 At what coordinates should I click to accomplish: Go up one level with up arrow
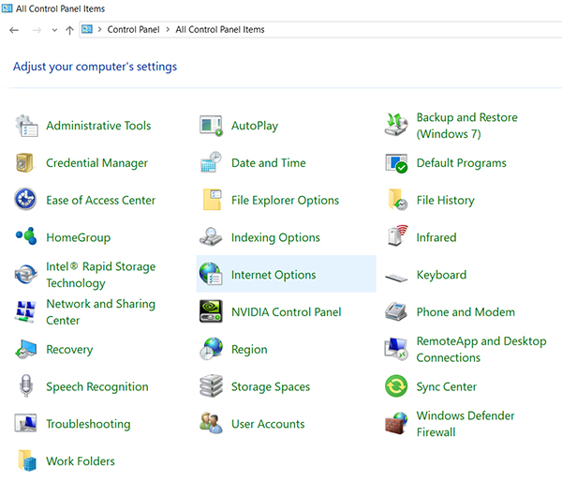(69, 30)
